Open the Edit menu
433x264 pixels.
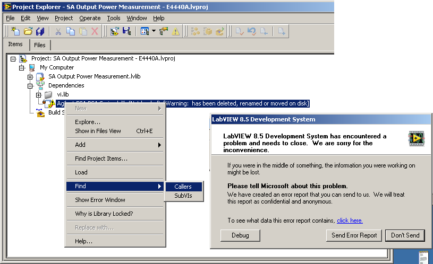coord(26,18)
